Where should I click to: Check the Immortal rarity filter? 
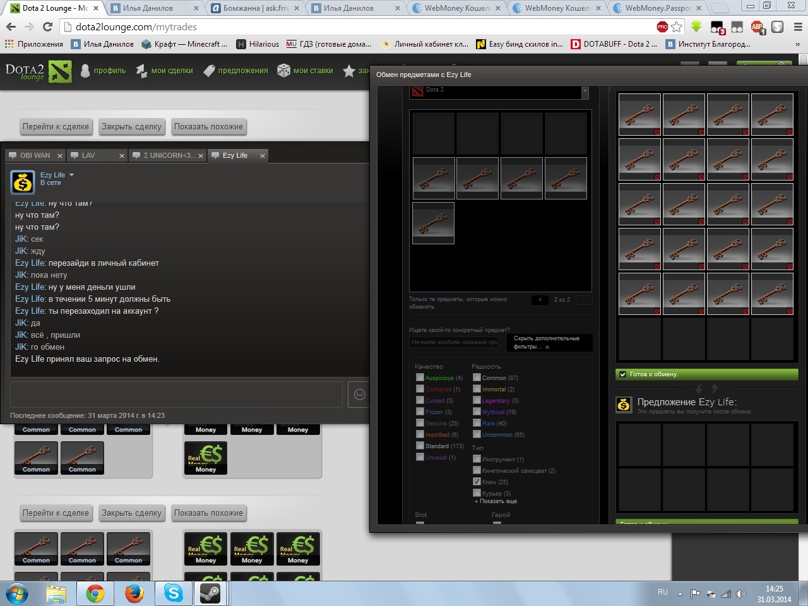477,389
